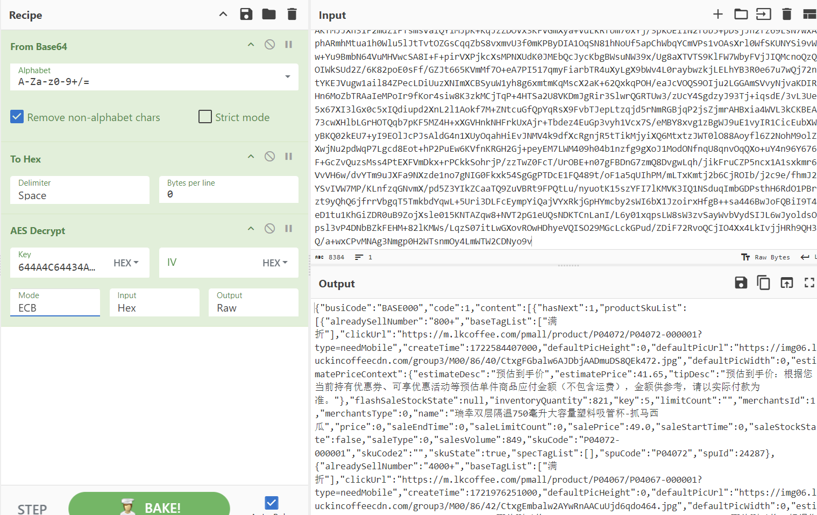Clear the recipe with the trash icon
The height and width of the screenshot is (515, 817).
coord(292,15)
